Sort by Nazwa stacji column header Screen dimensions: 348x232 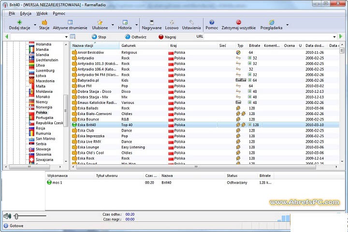(95, 45)
